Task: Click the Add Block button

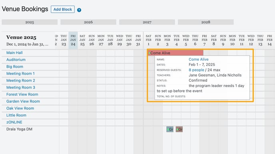Action: click(x=63, y=9)
